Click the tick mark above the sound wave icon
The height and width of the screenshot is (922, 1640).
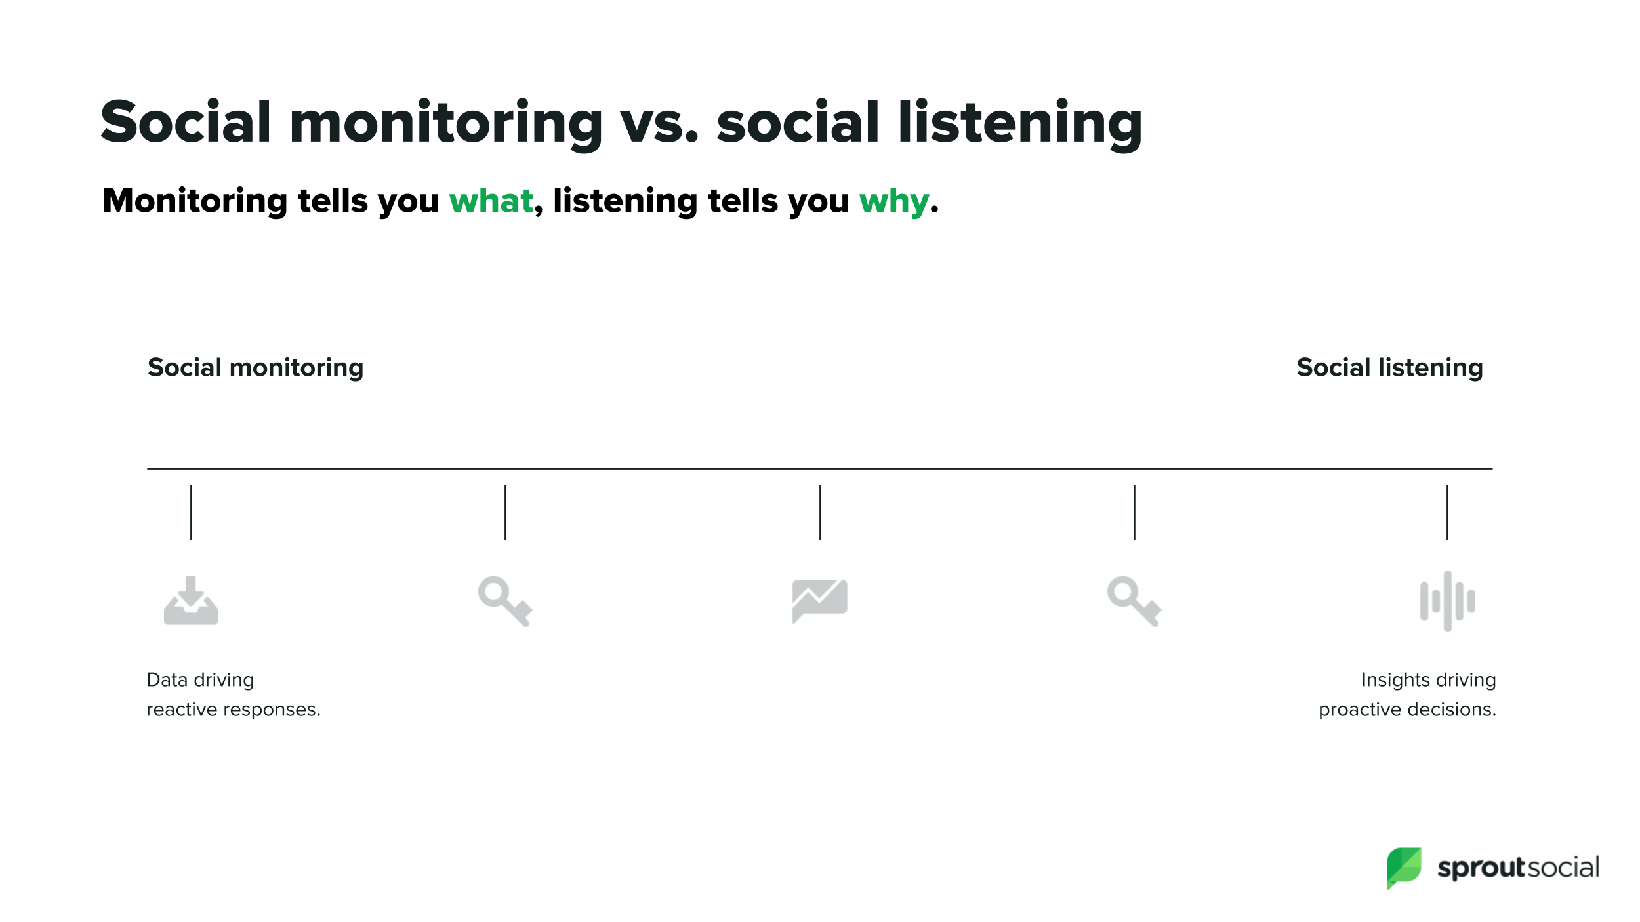pyautogui.click(x=1447, y=512)
